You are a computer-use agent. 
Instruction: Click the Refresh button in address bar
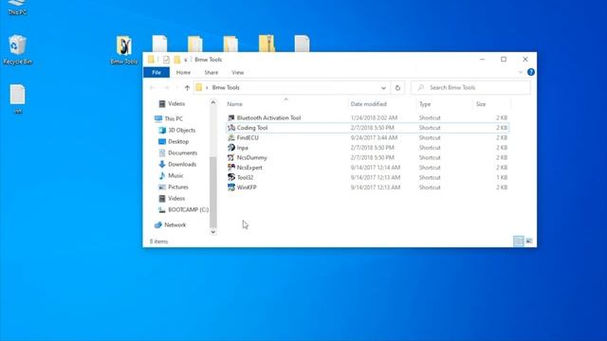(397, 88)
